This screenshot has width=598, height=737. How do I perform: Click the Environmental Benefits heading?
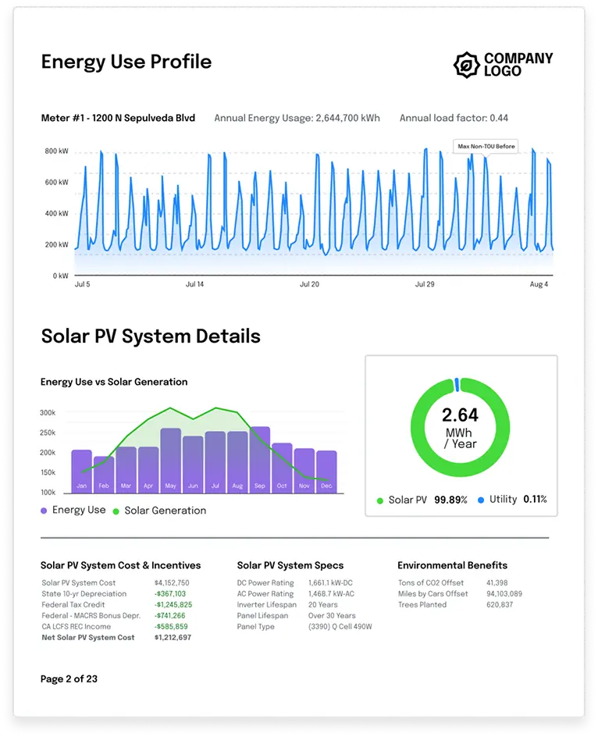[x=452, y=565]
